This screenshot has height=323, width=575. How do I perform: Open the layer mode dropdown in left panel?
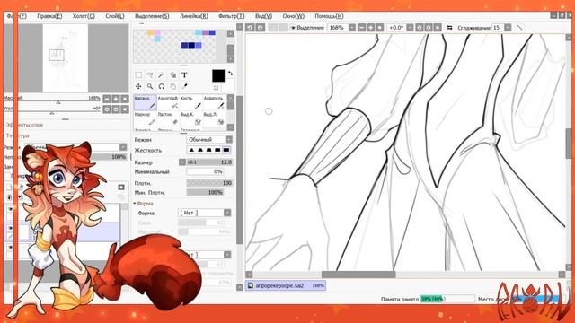(x=123, y=147)
